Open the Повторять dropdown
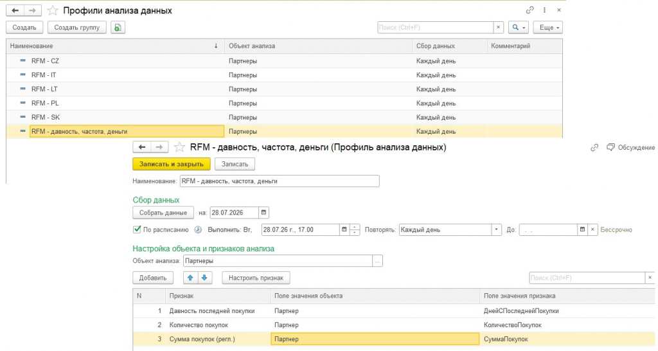Screen dimensions: 658x351 coord(496,230)
